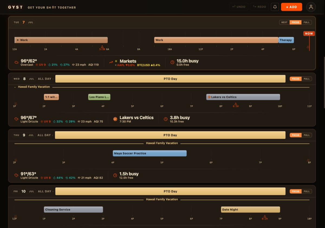Click the humidity drop beside 21%
Viewport: 325px width, 228px height.
(50, 65)
